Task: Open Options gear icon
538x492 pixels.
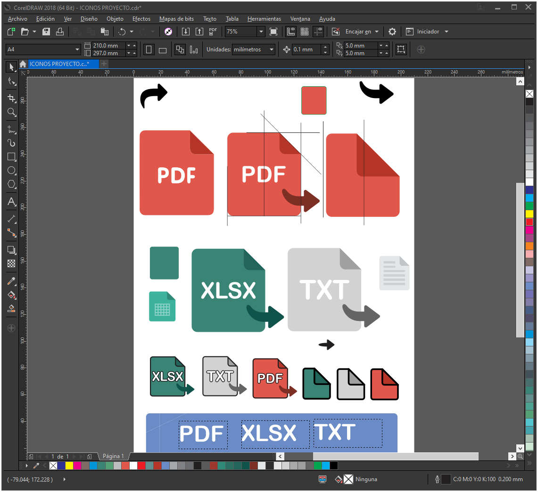Action: coord(392,32)
